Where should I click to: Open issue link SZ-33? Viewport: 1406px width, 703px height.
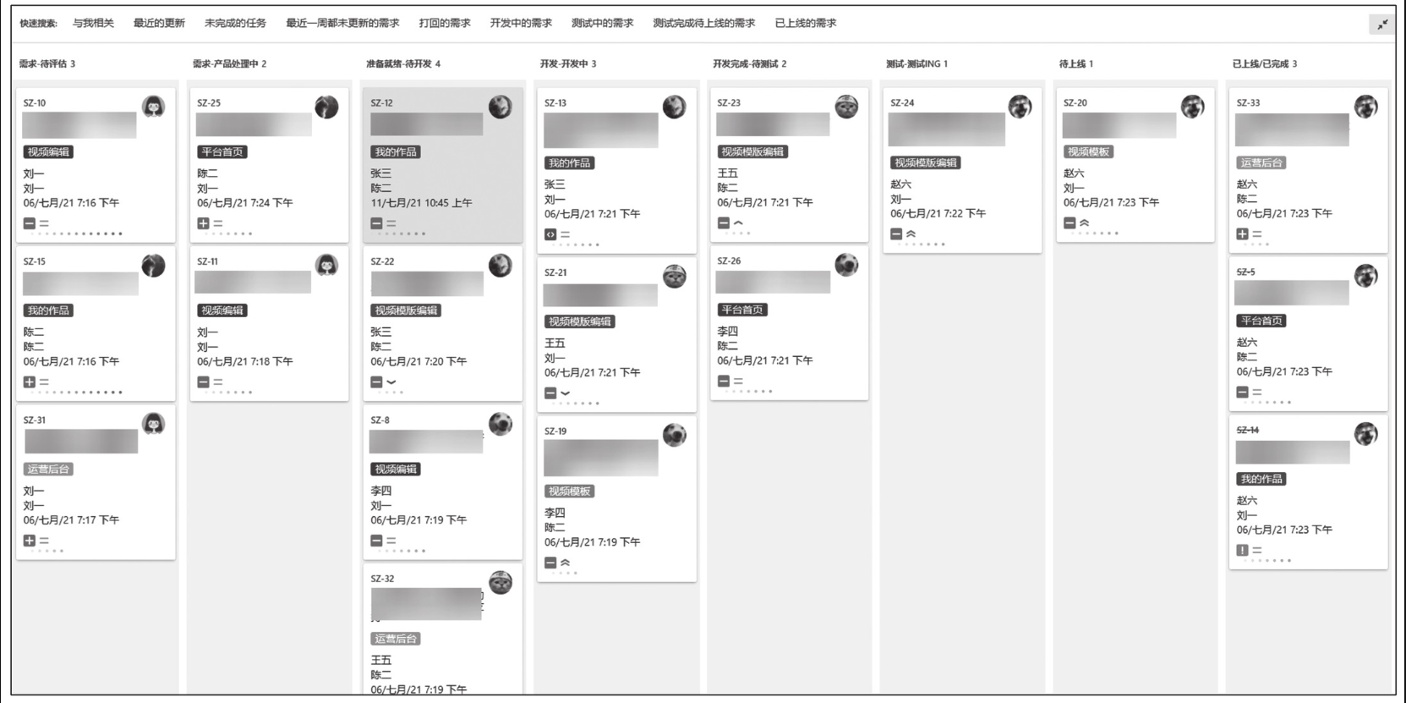(x=1248, y=102)
